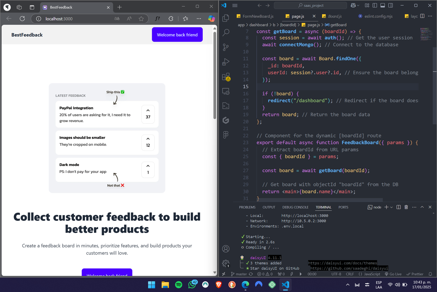Open the Search view in the activity bar
Image resolution: width=437 pixels, height=292 pixels.
point(226,33)
